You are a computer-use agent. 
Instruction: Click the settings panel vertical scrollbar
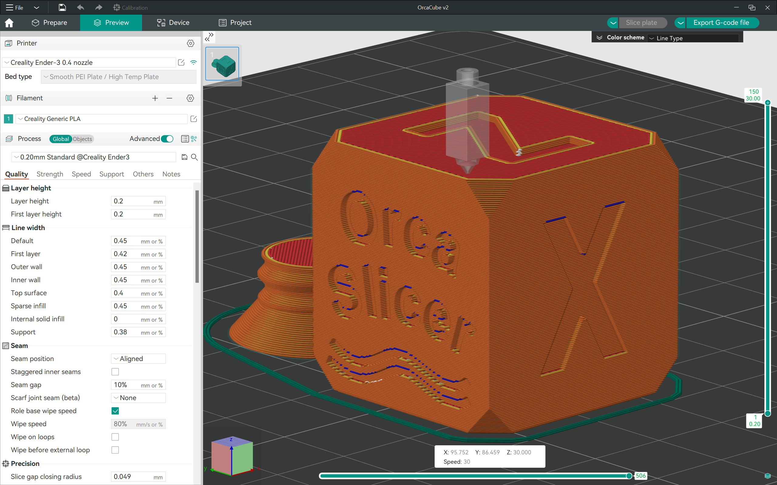[197, 237]
